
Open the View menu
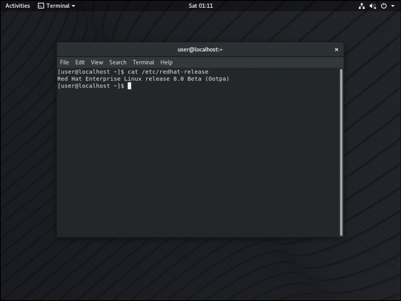97,62
